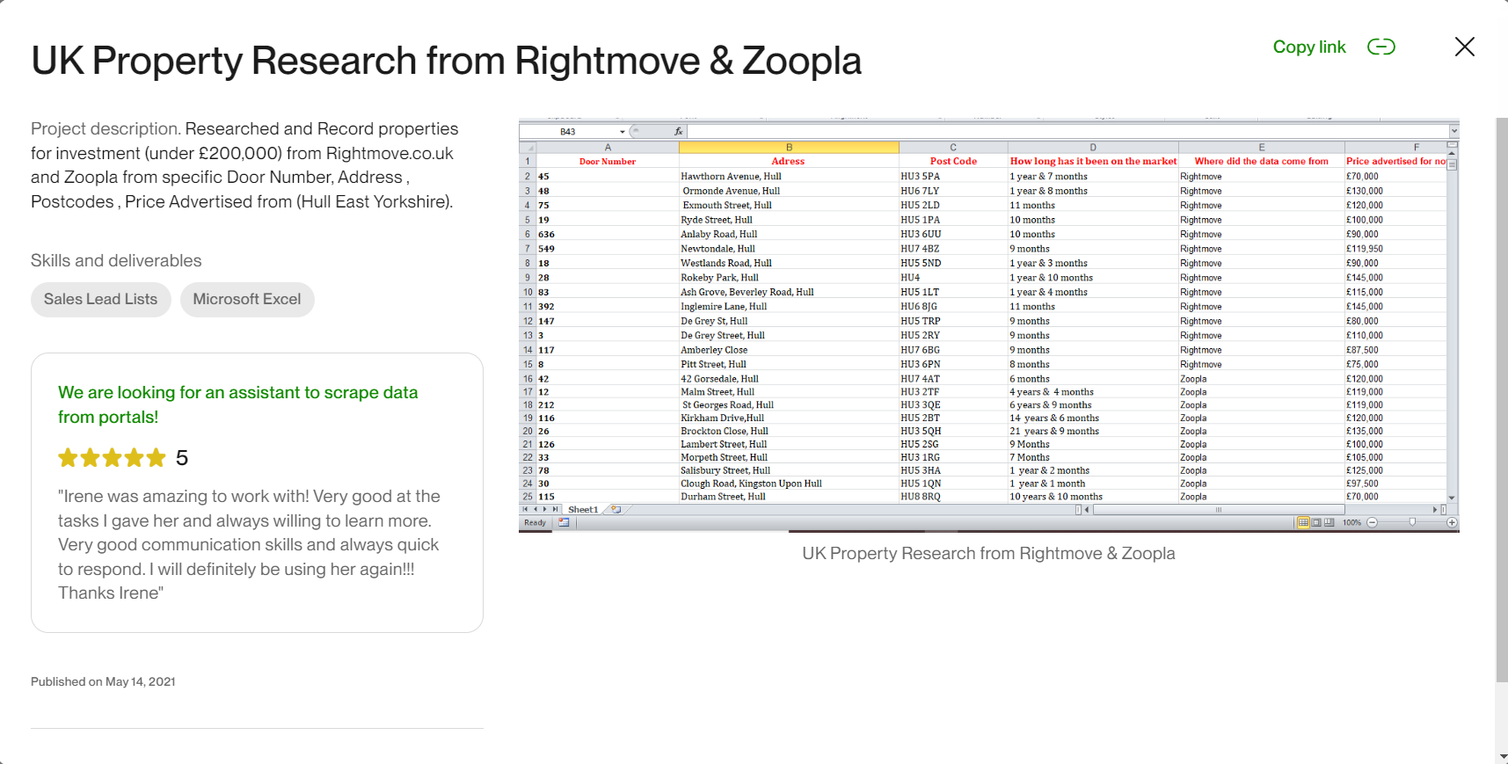The image size is (1508, 764).
Task: Click the Excel formula bar input
Action: point(1067,131)
